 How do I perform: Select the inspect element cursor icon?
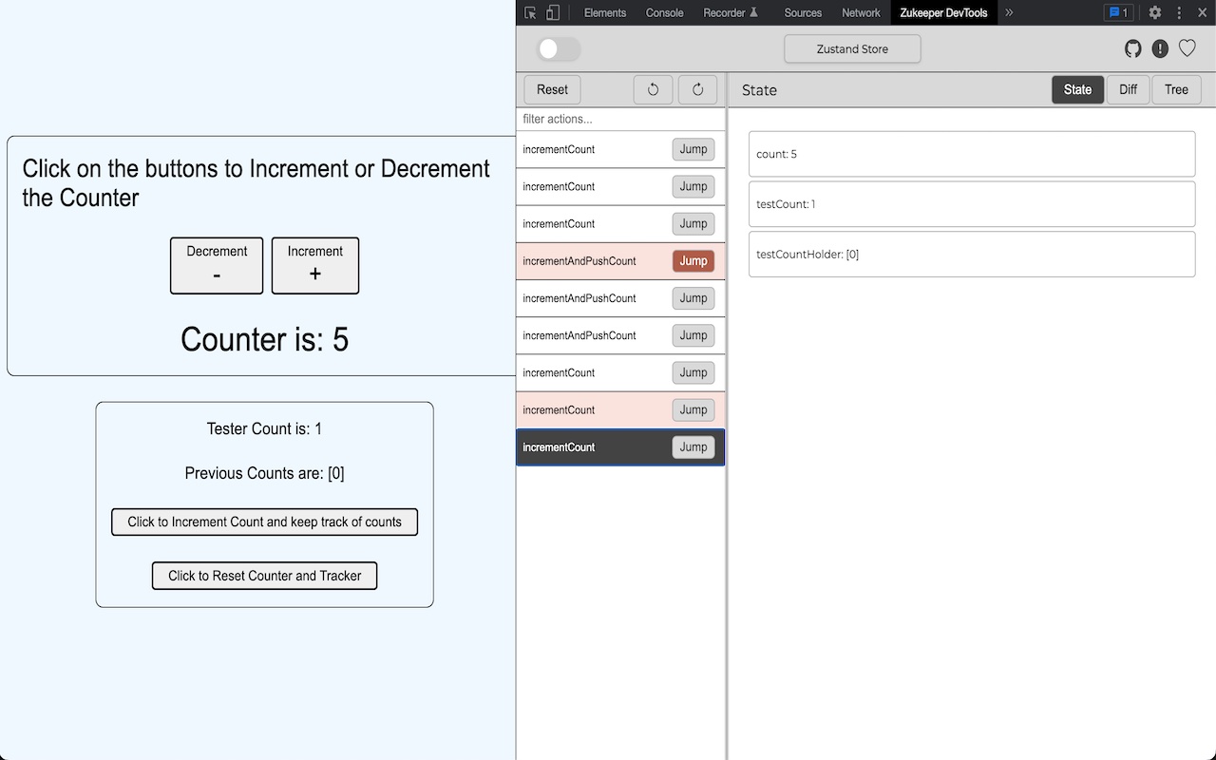529,12
